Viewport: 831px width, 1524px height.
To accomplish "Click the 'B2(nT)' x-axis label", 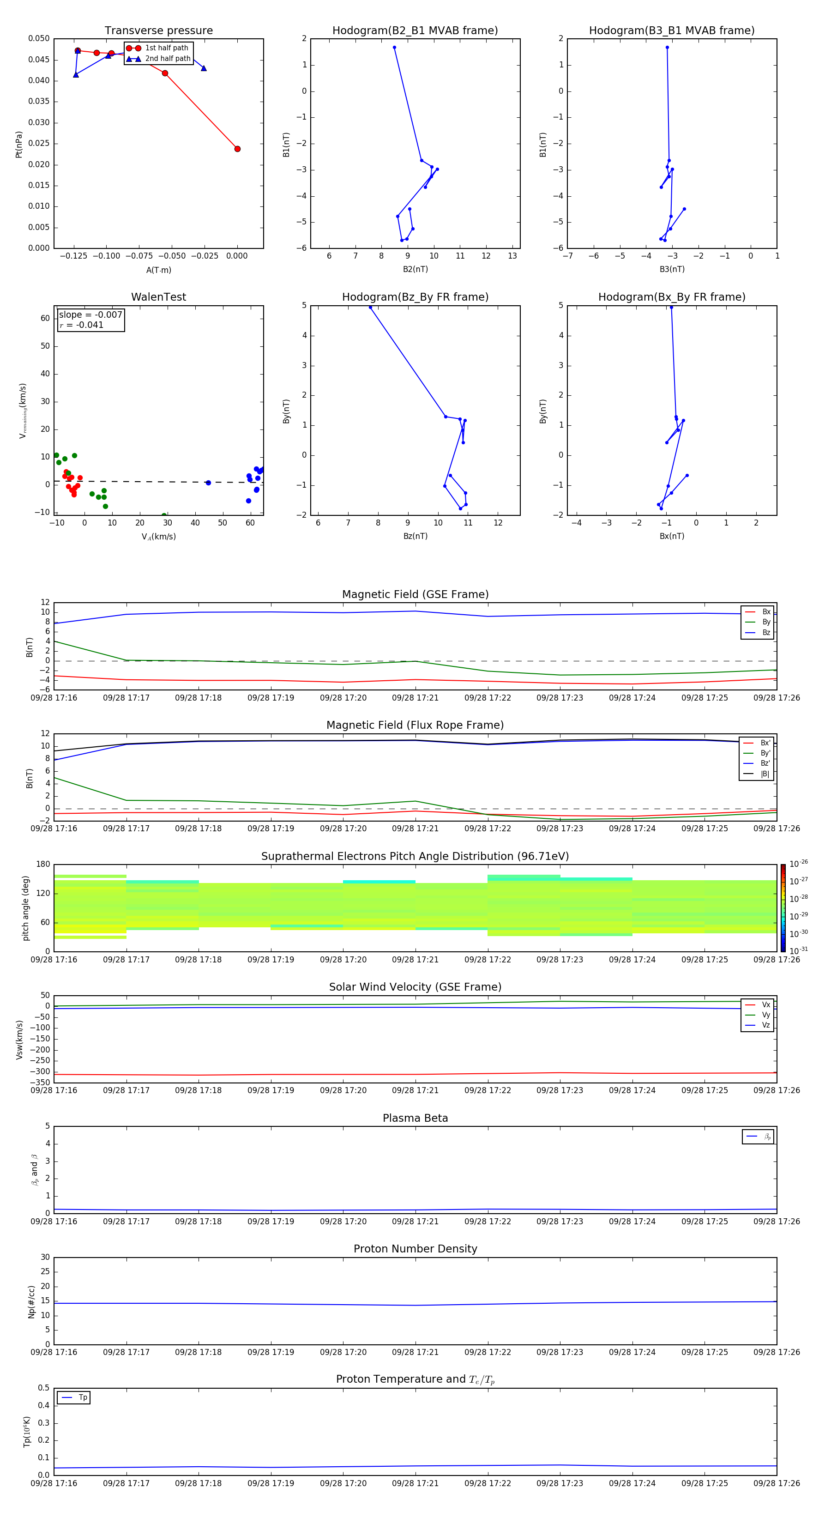I will 415,269.
